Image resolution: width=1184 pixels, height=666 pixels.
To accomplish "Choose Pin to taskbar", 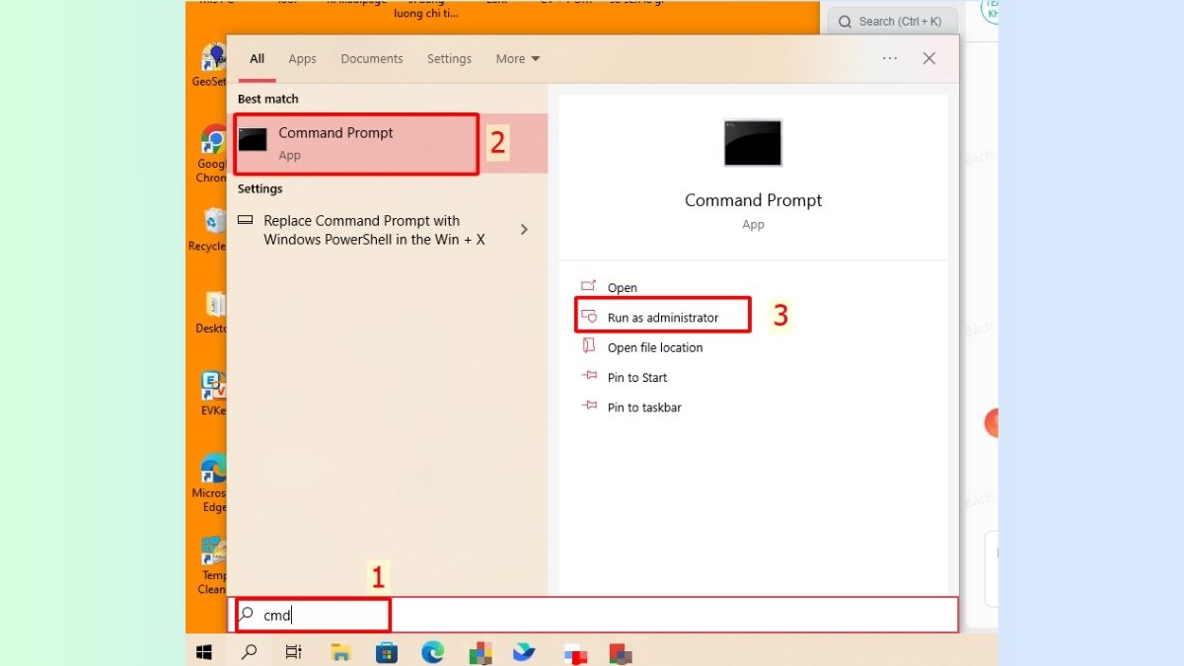I will (644, 407).
